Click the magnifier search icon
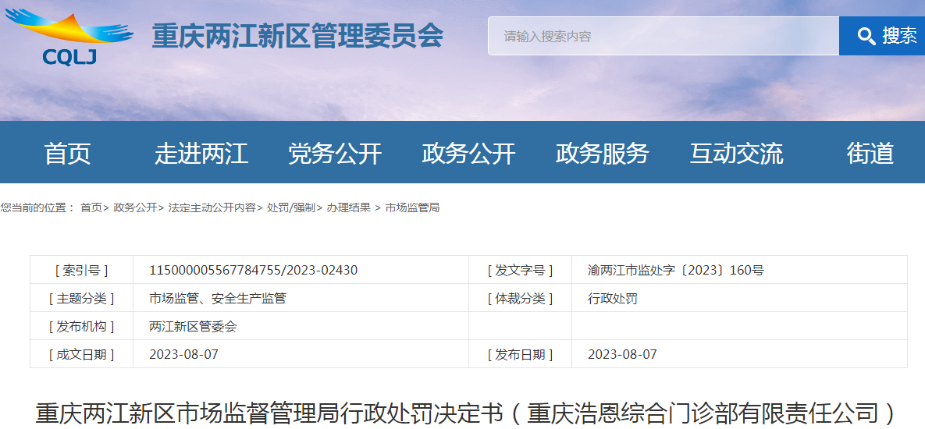Viewport: 925px width, 429px height. tap(866, 37)
